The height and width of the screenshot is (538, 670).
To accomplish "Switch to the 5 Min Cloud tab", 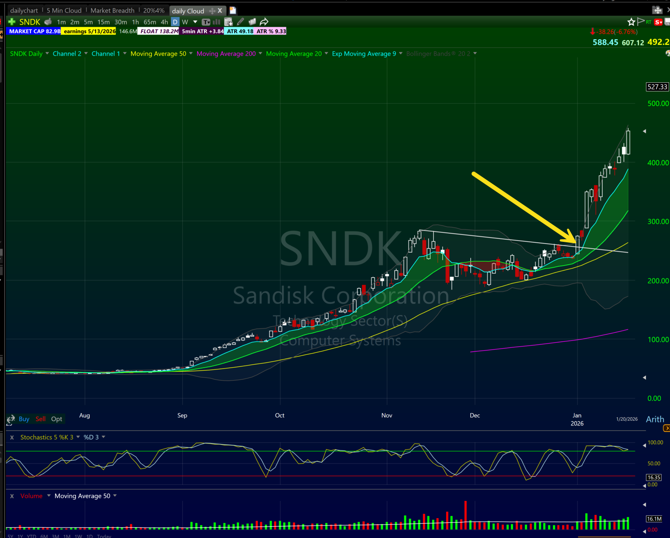I will tap(64, 10).
